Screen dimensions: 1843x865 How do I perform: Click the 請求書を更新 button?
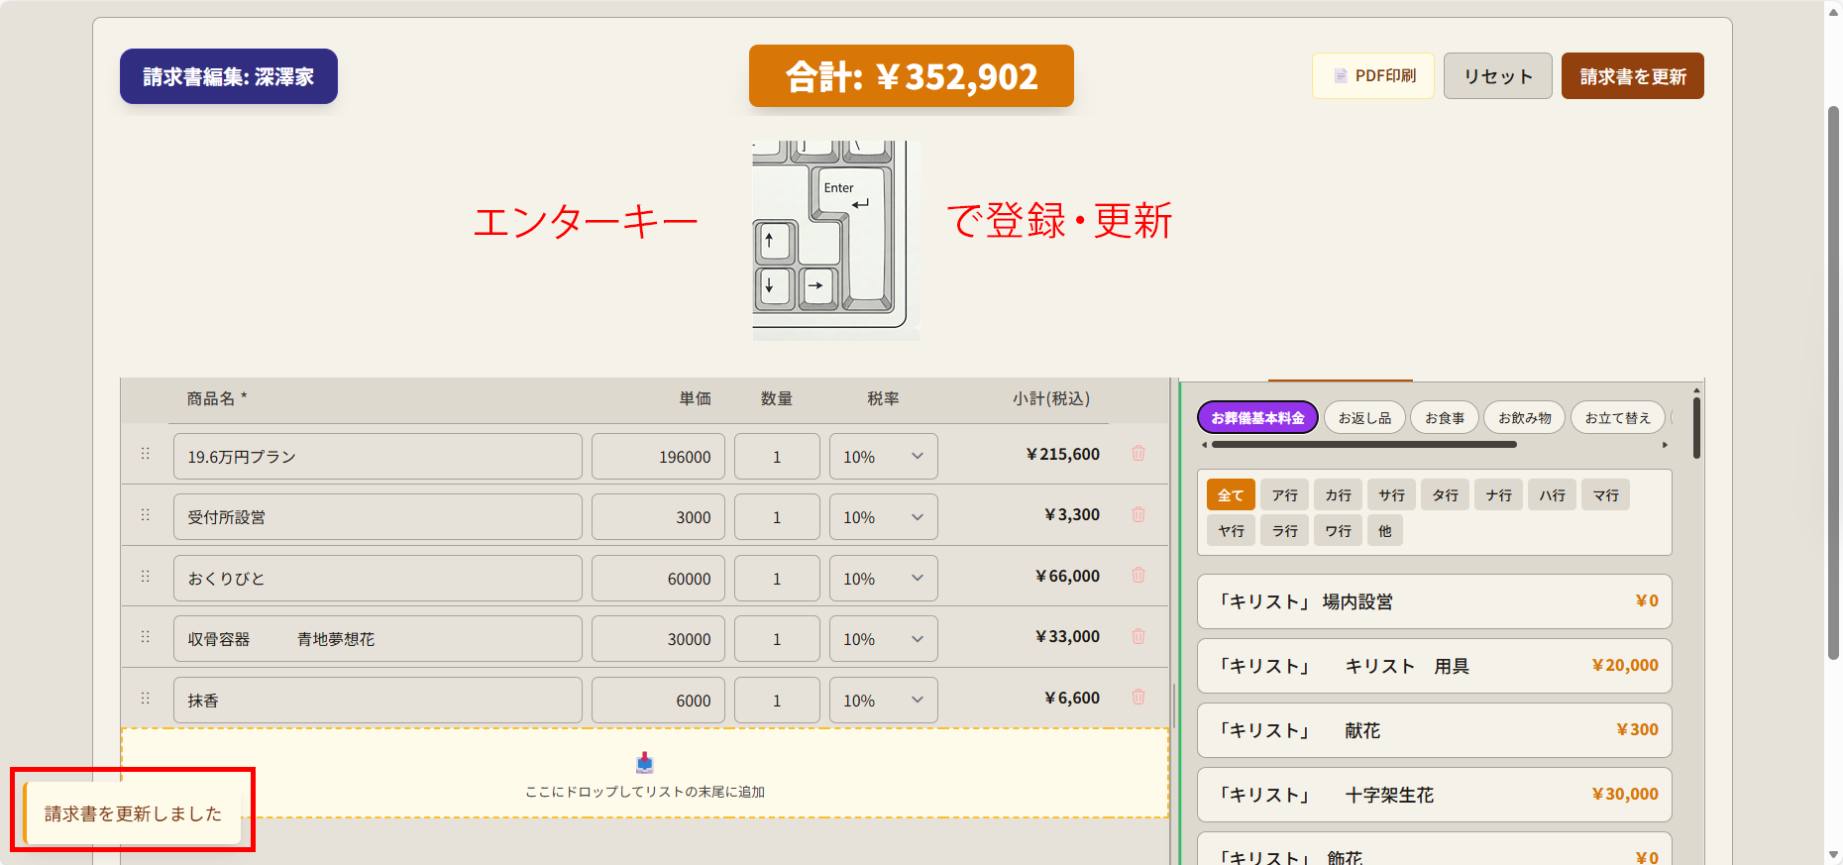tap(1632, 76)
